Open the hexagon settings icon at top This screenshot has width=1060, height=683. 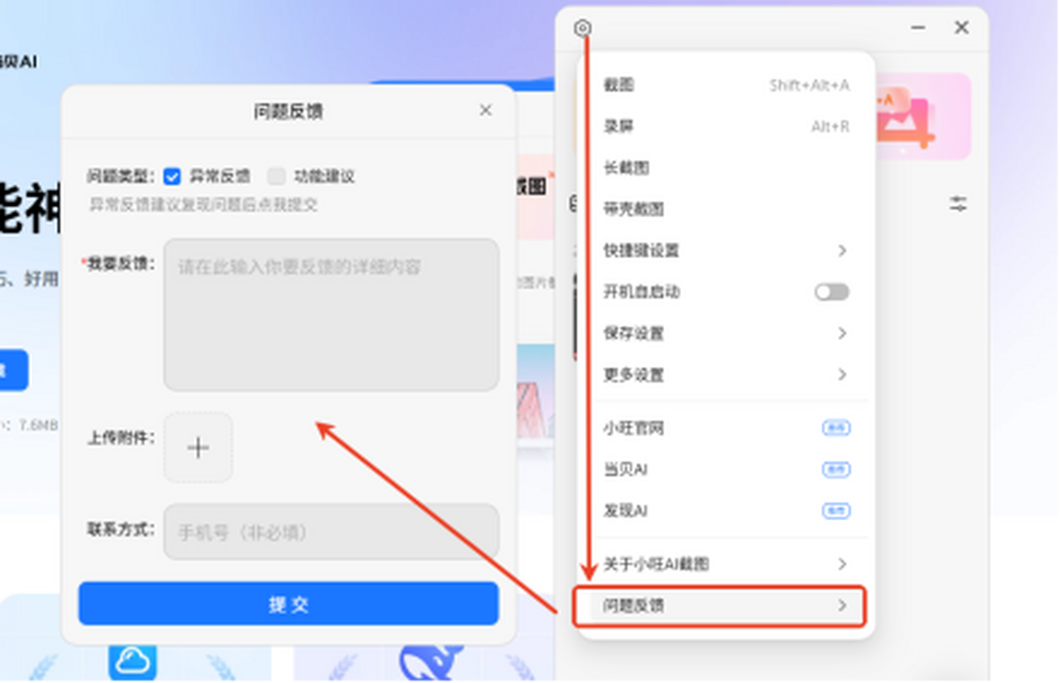click(581, 28)
